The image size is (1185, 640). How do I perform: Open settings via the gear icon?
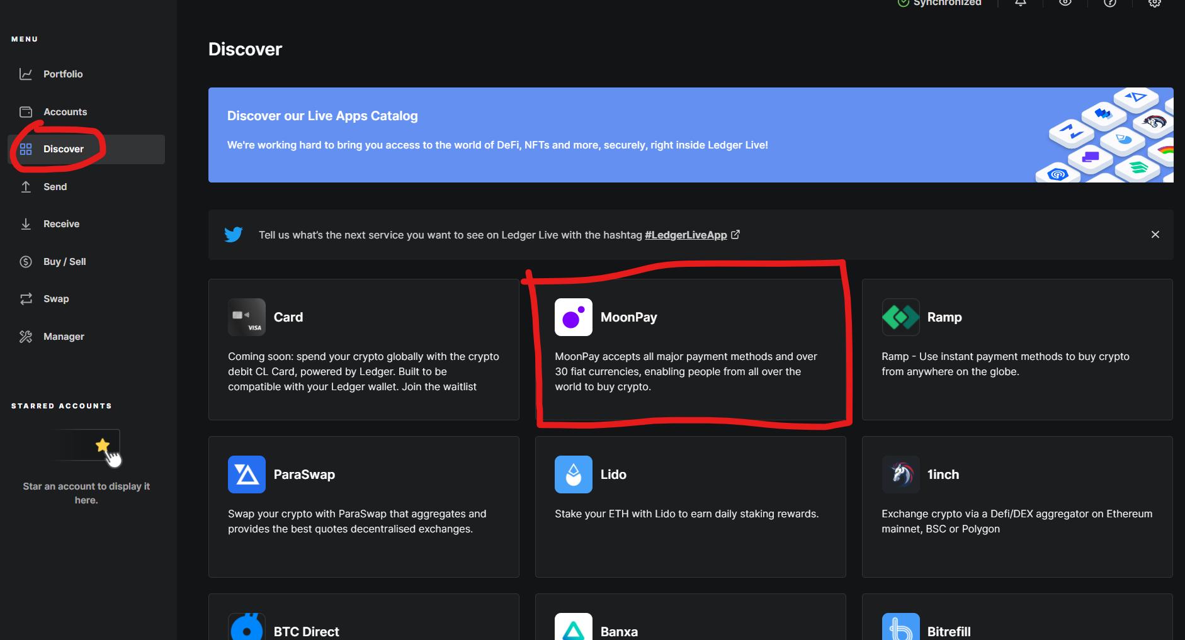point(1155,3)
